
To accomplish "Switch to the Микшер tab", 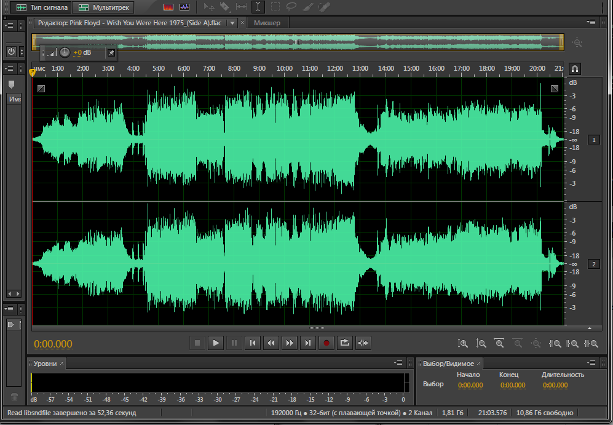I will coord(267,23).
